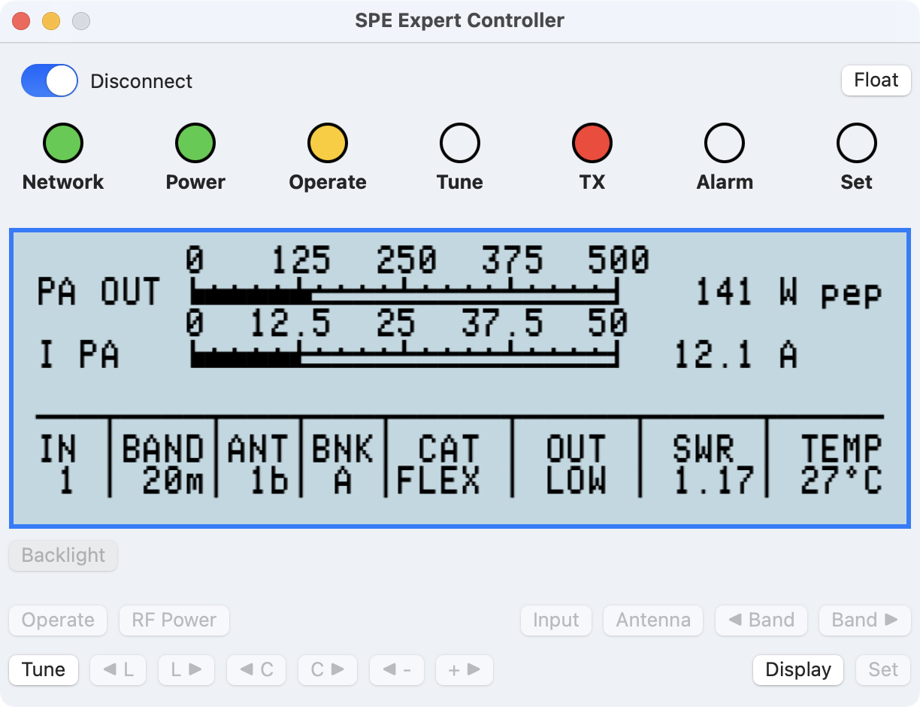Close the window with red button
Image resolution: width=920 pixels, height=707 pixels.
tap(21, 21)
